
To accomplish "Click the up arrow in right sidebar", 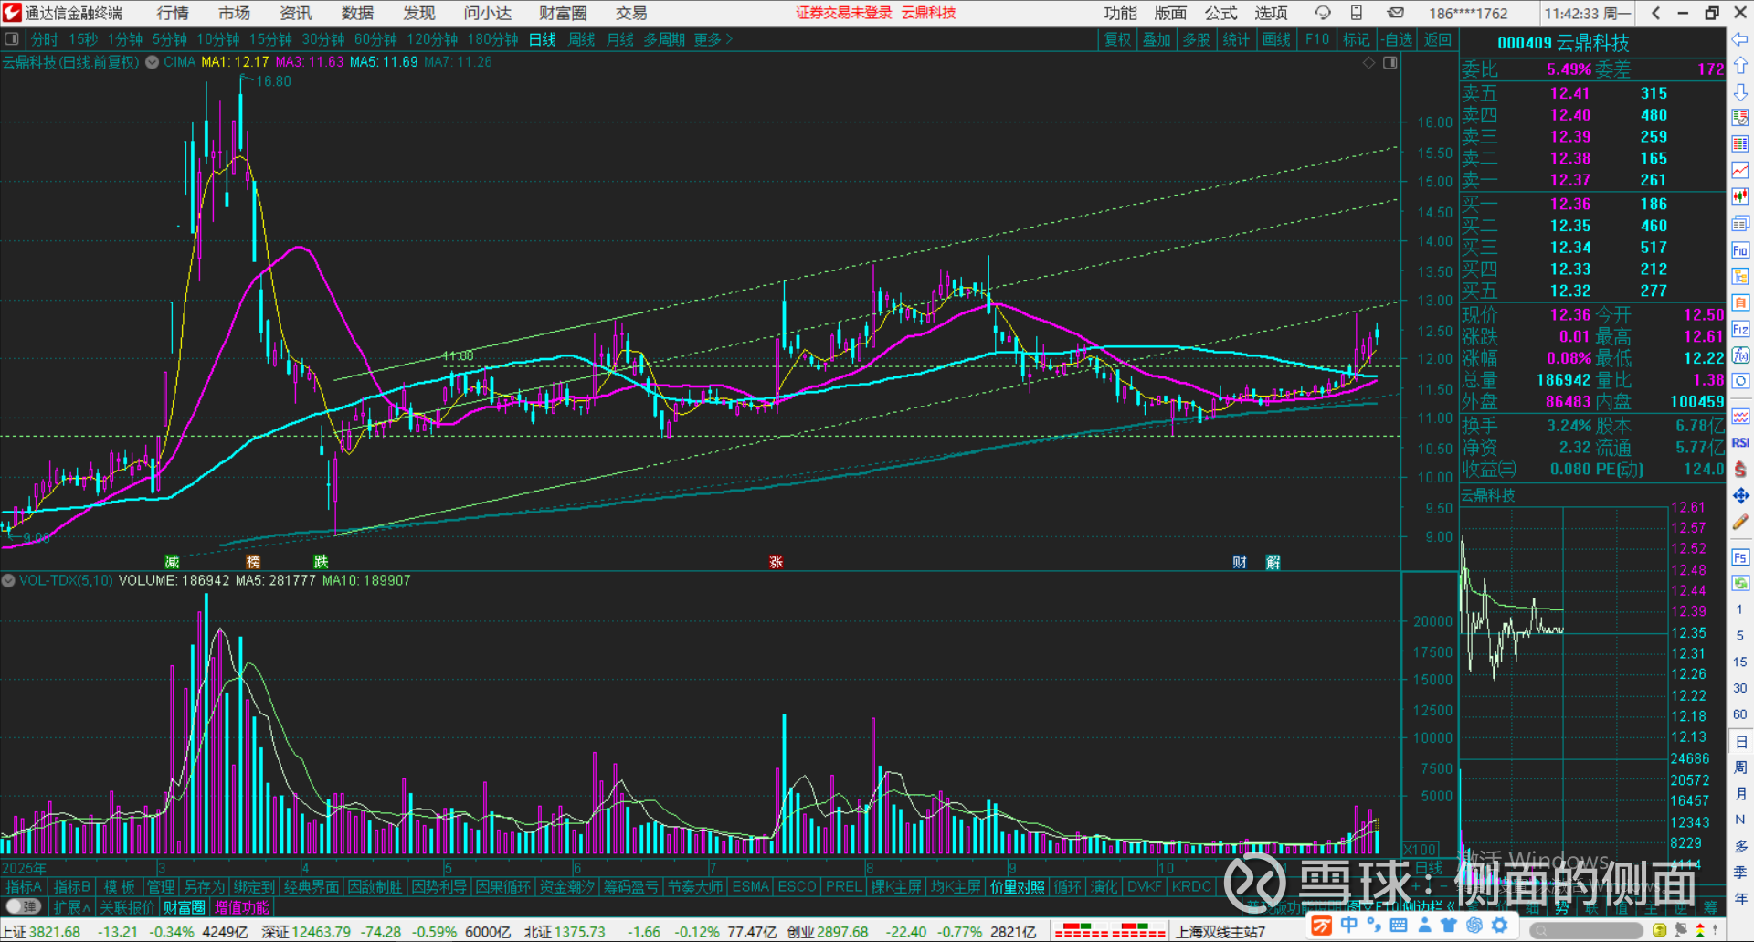I will coord(1740,66).
